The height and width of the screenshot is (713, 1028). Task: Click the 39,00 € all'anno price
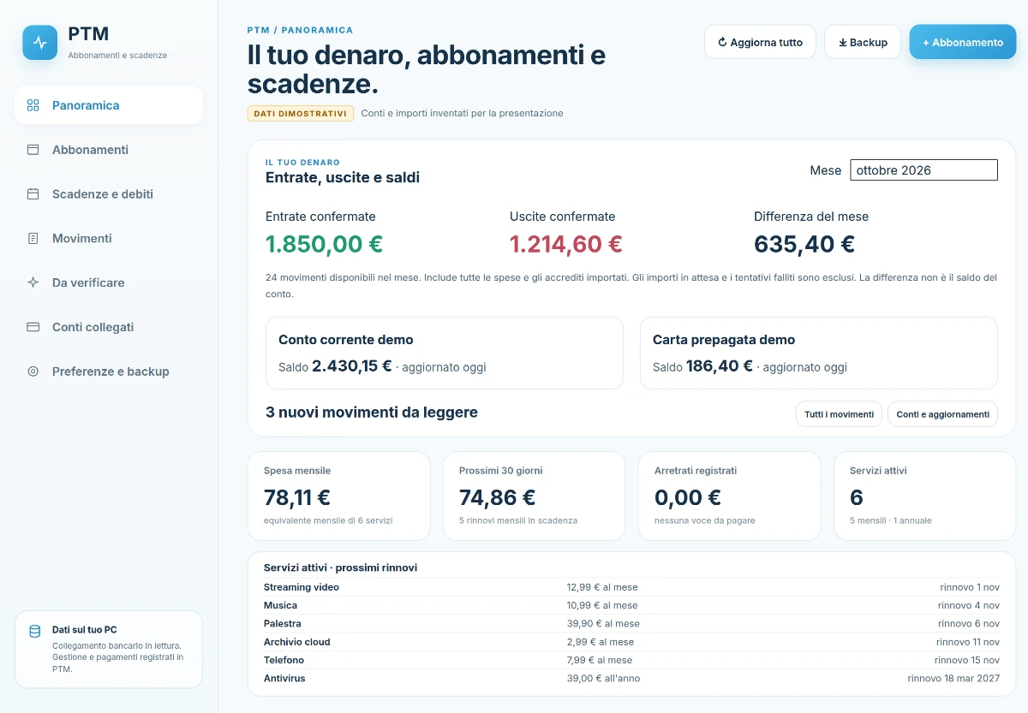(603, 678)
